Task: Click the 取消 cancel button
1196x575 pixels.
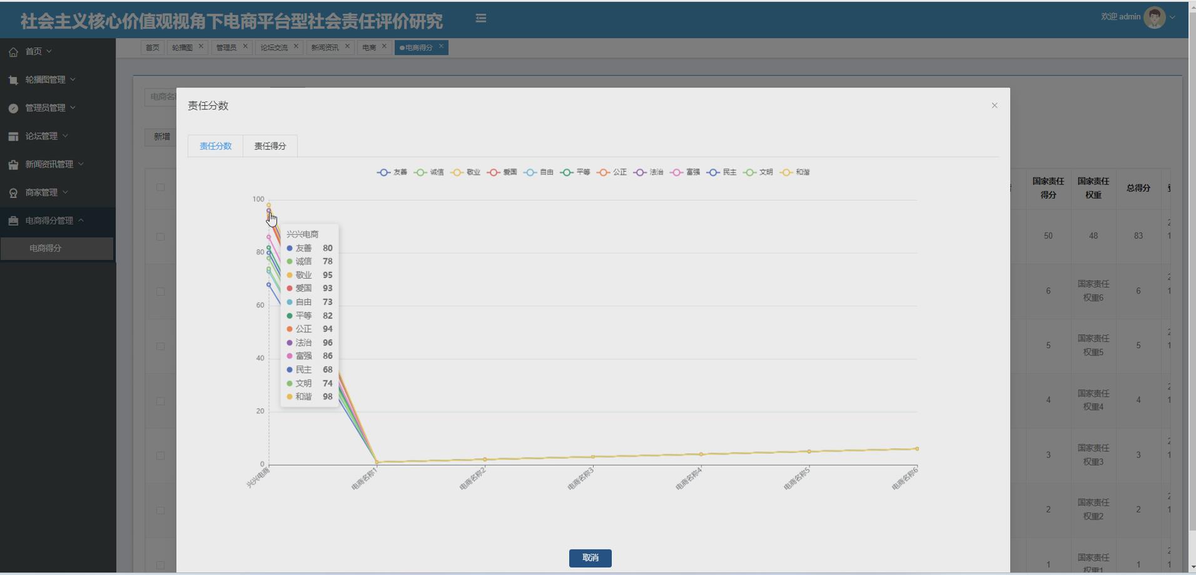Action: pos(589,558)
